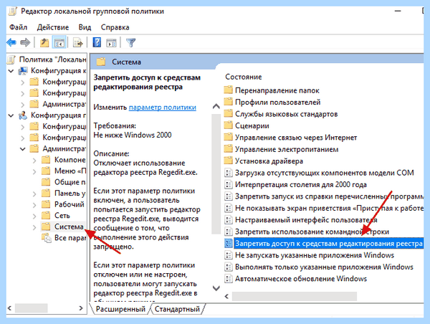430x324 pixels.
Task: Click tree pane scroll left arrow
Action: pyautogui.click(x=9, y=308)
